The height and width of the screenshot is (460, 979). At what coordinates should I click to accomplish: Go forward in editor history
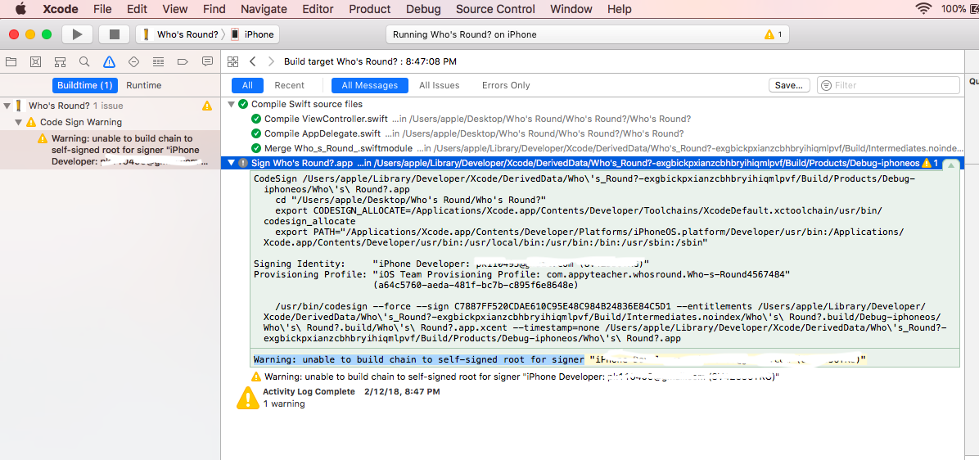[270, 61]
